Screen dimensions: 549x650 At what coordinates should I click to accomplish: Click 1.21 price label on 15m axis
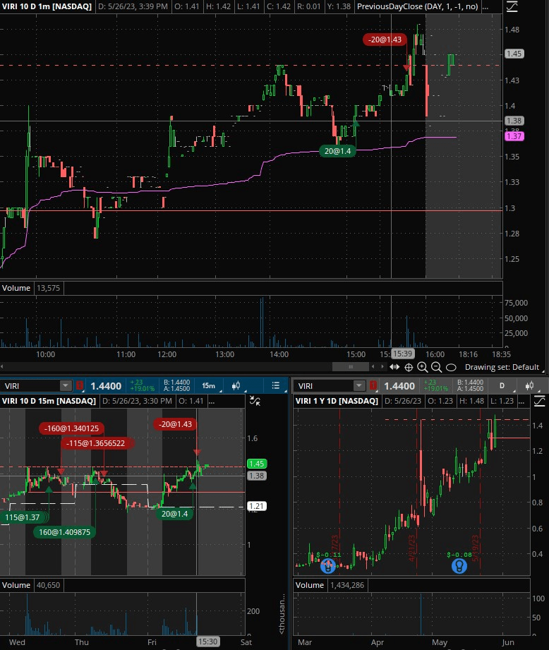(256, 506)
